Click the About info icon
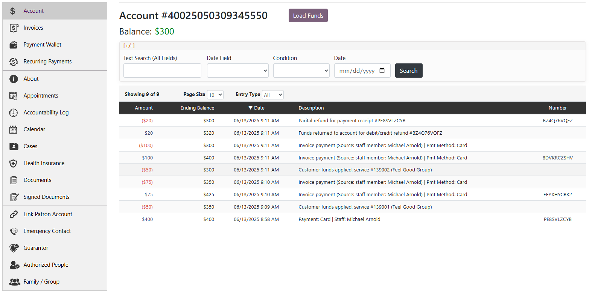Viewport: 592px width, 296px height. (14, 79)
